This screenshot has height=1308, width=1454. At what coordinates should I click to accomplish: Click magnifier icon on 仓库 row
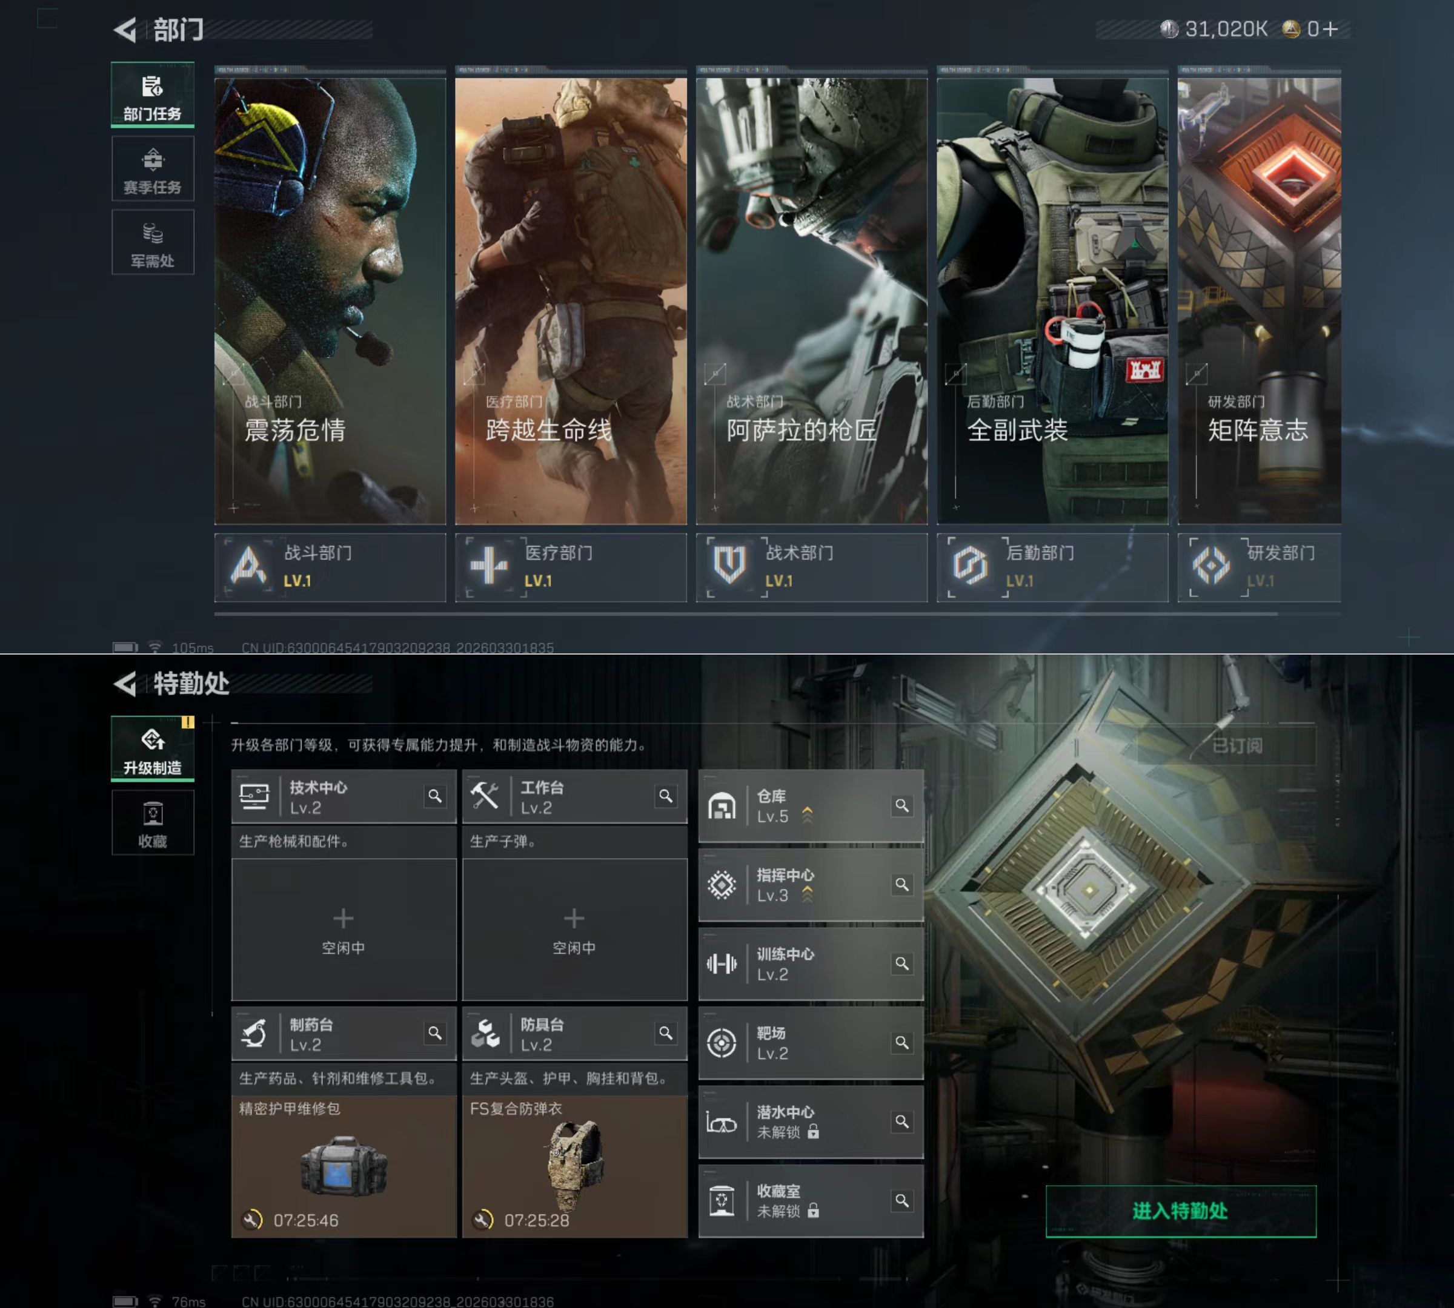(x=901, y=805)
